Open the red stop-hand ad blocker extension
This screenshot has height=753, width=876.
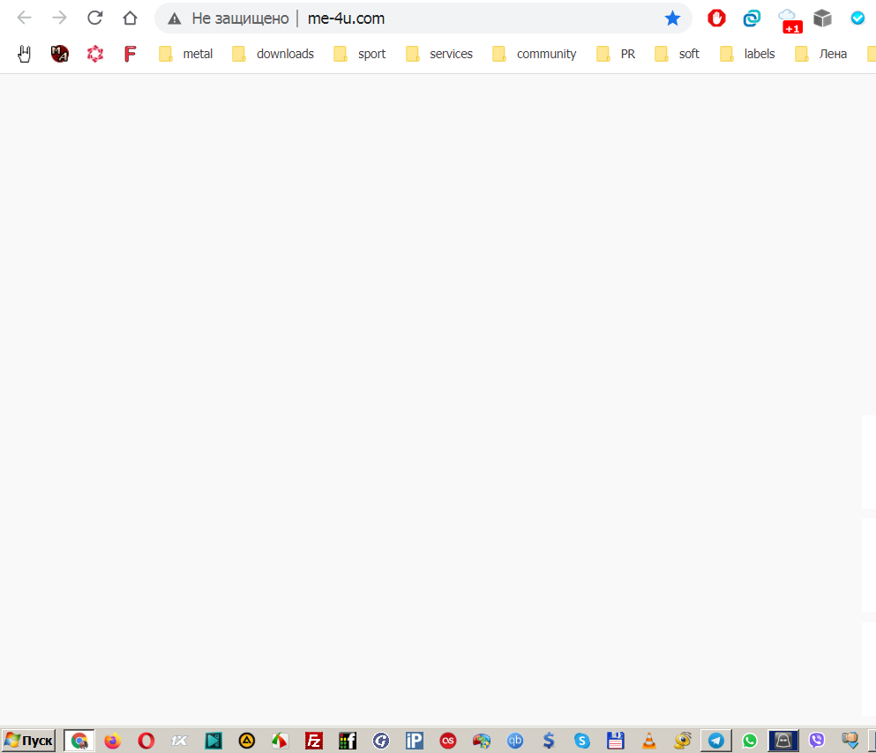click(716, 19)
